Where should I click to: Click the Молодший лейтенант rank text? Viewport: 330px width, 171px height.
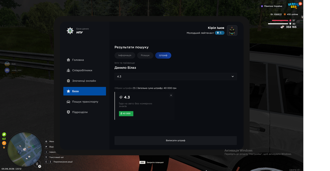[x=200, y=33]
